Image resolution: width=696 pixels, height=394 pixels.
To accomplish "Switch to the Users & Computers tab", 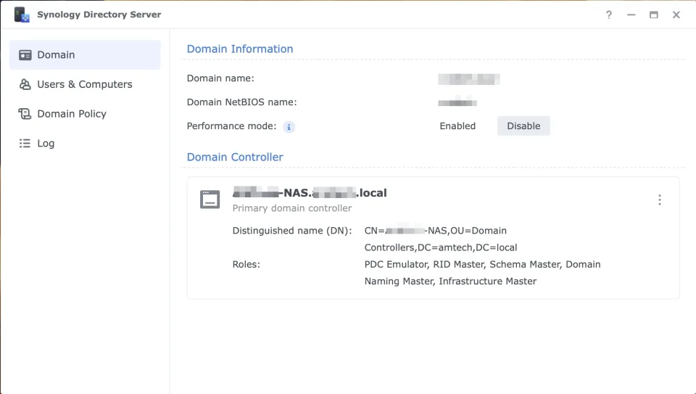I will (85, 84).
